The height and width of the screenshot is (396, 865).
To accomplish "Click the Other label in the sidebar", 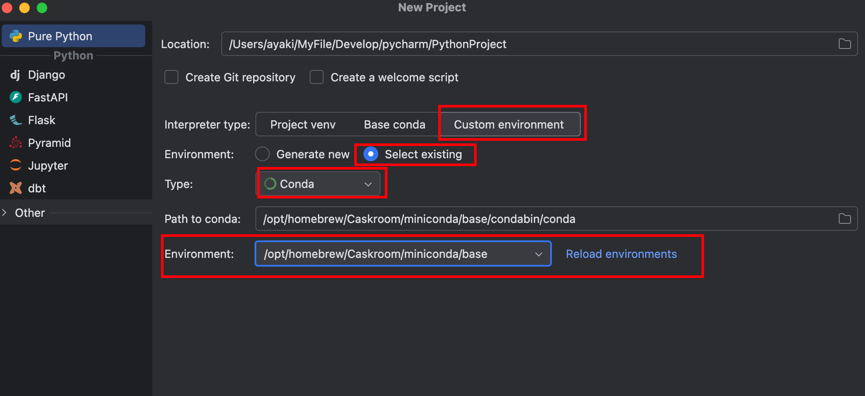I will pos(30,213).
